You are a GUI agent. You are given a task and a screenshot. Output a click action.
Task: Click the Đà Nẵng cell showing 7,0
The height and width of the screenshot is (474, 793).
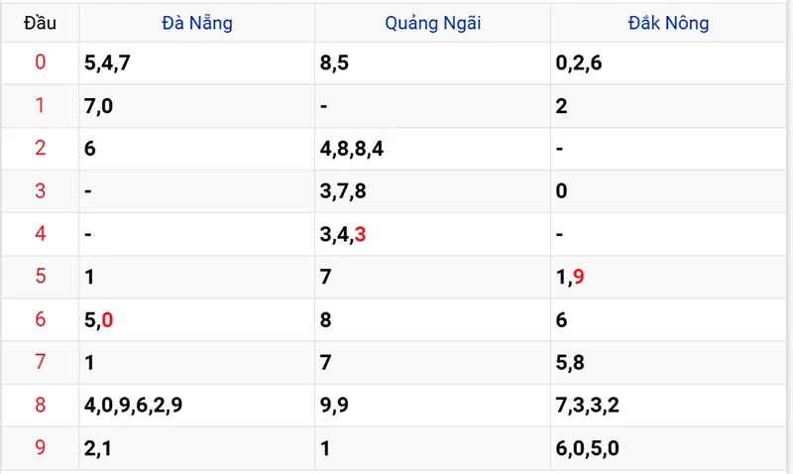99,106
